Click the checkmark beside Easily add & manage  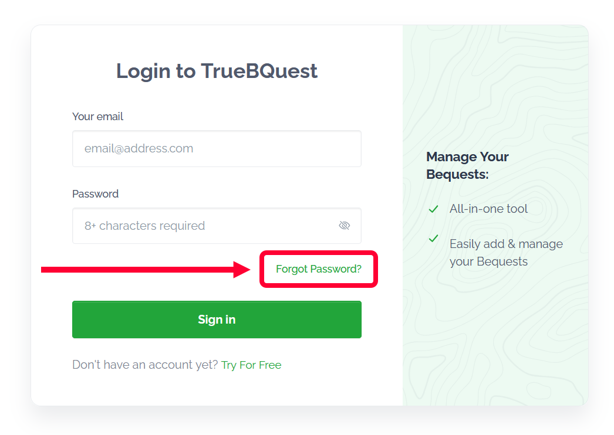click(434, 239)
